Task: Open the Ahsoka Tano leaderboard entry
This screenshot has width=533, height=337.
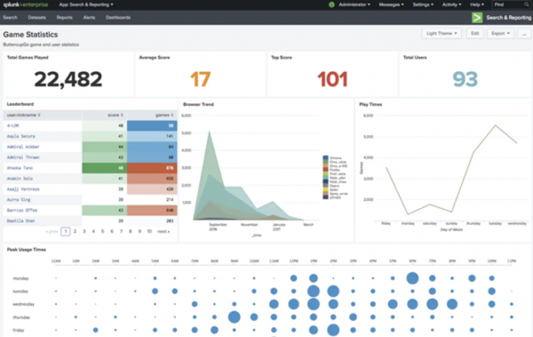Action: (20, 168)
